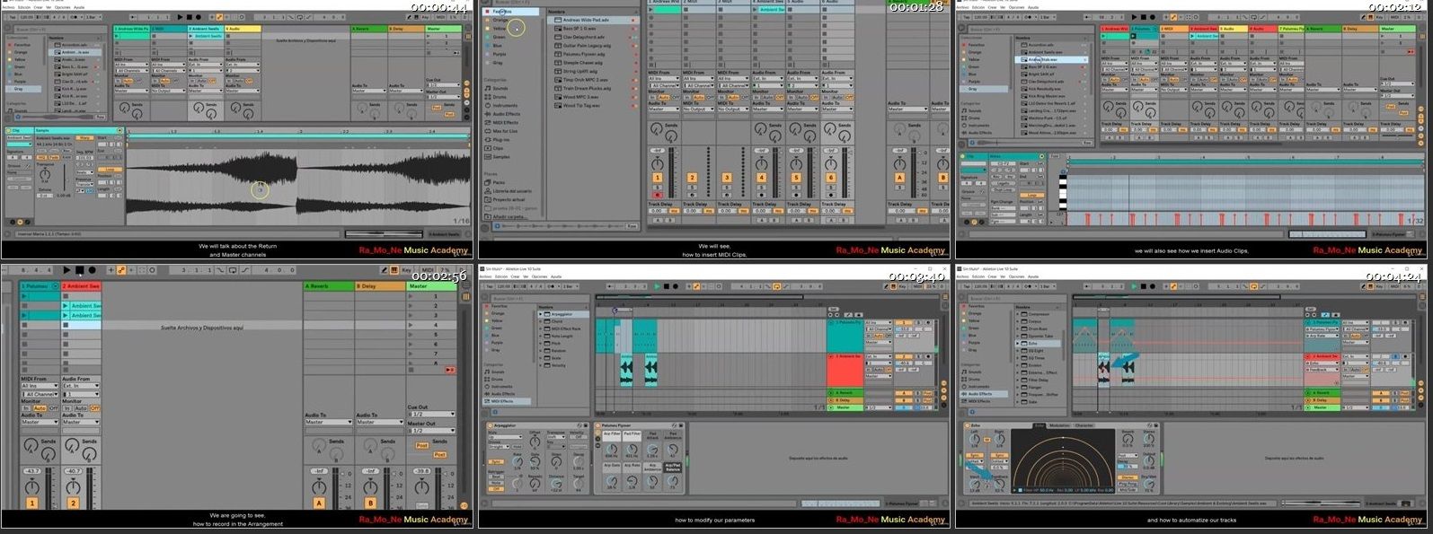
Task: Open the Ayuda menu in the 00:03:40 frame
Action: [556, 276]
